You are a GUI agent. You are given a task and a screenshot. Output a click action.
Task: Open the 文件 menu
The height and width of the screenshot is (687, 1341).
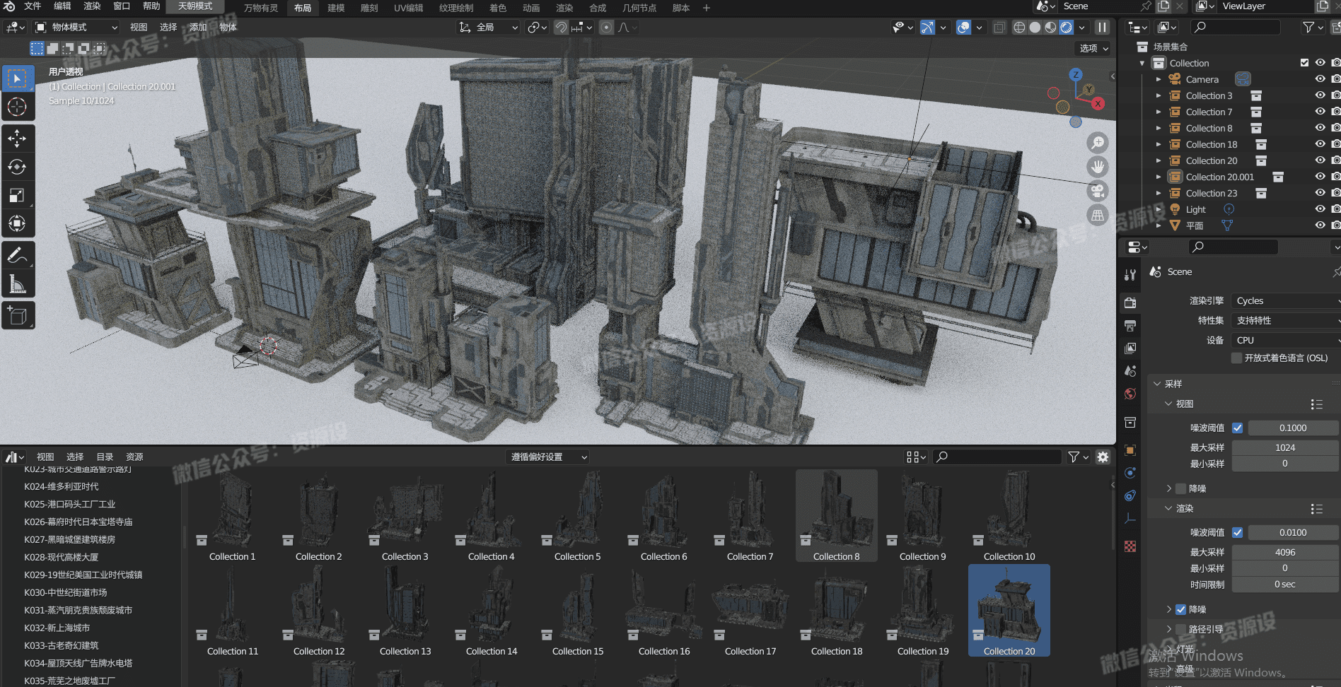(33, 6)
